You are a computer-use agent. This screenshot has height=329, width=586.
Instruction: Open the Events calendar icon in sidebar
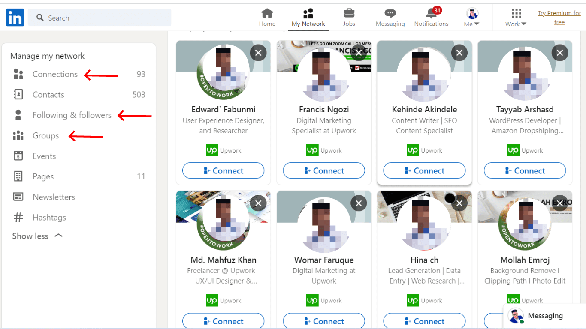(x=18, y=156)
